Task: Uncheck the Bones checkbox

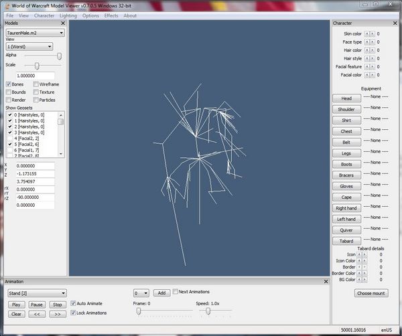Action: click(x=8, y=84)
